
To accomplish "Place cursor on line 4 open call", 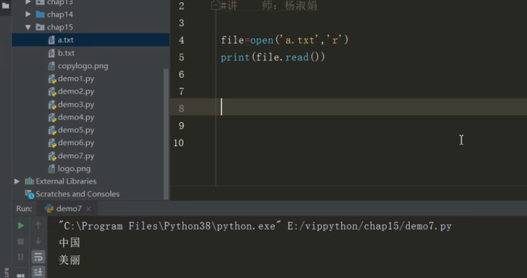I will click(x=285, y=41).
